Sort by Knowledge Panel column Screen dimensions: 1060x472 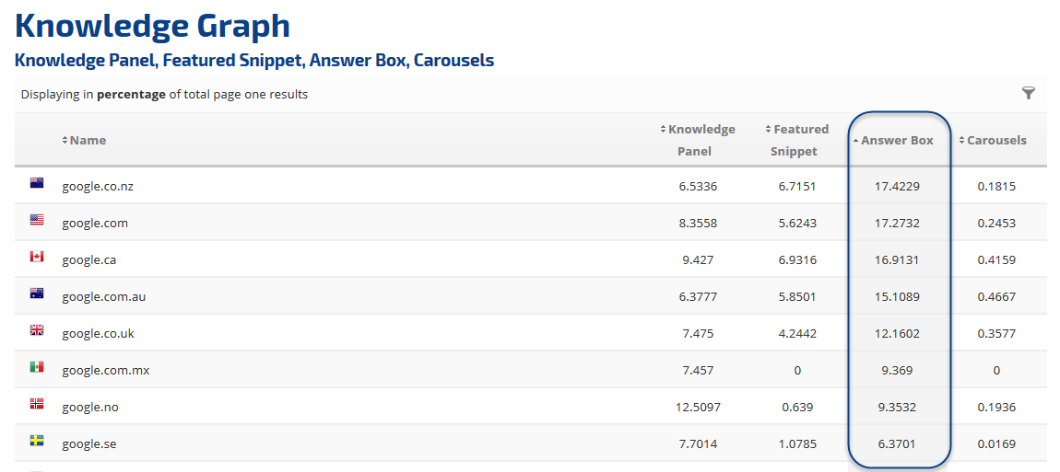click(x=701, y=139)
